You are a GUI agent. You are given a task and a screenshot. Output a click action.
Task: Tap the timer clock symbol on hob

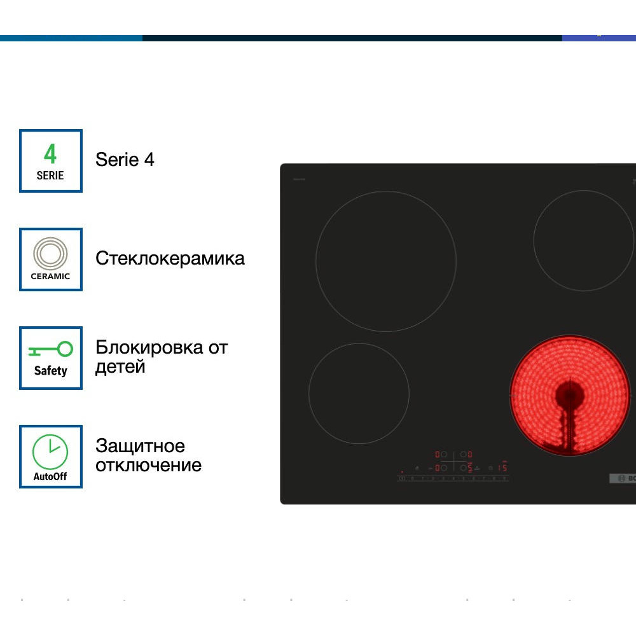[x=490, y=468]
